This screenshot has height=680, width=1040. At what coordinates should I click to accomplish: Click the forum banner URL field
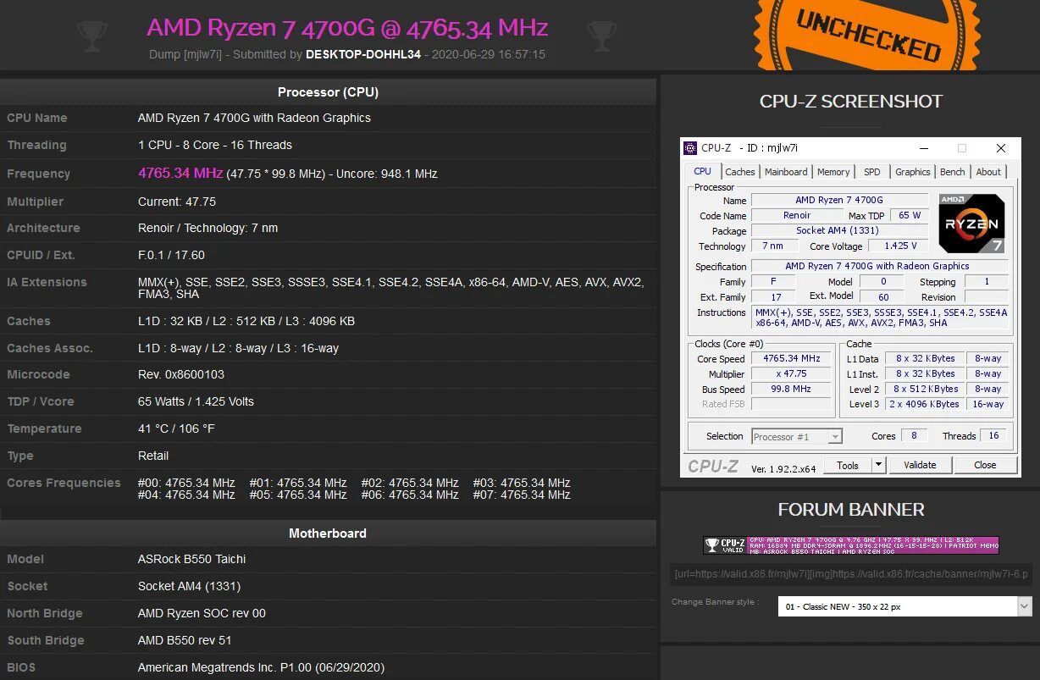[x=851, y=574]
